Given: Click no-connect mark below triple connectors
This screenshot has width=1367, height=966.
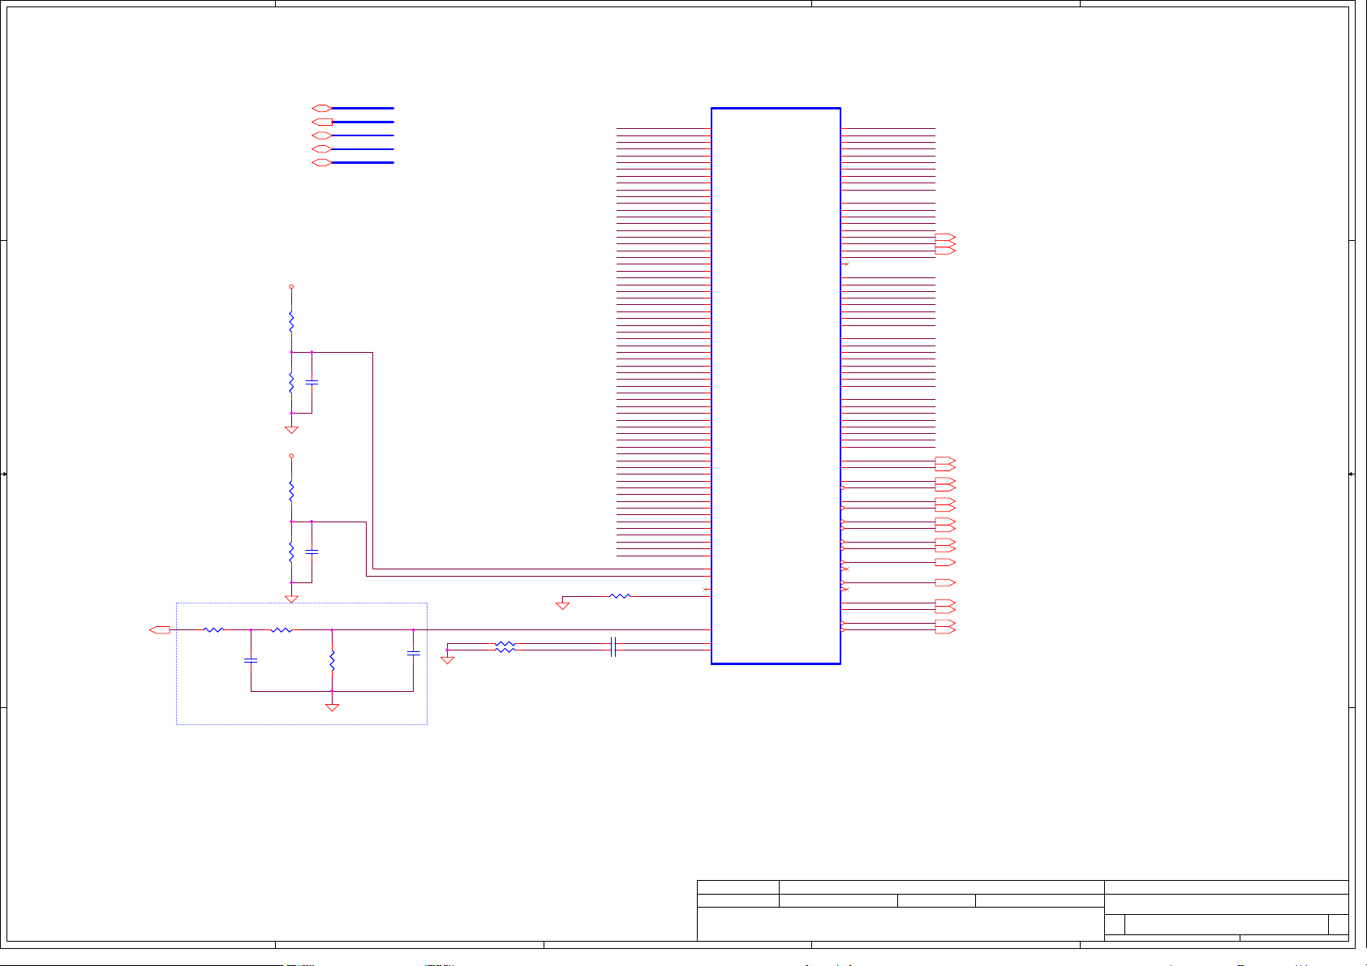Looking at the screenshot, I should click(x=846, y=264).
